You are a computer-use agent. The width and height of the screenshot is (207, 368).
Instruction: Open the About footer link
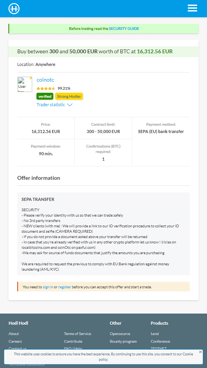tap(14, 334)
